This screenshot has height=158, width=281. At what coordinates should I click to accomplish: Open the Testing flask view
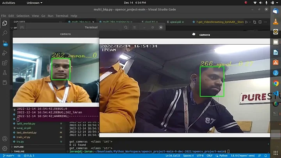(5, 73)
